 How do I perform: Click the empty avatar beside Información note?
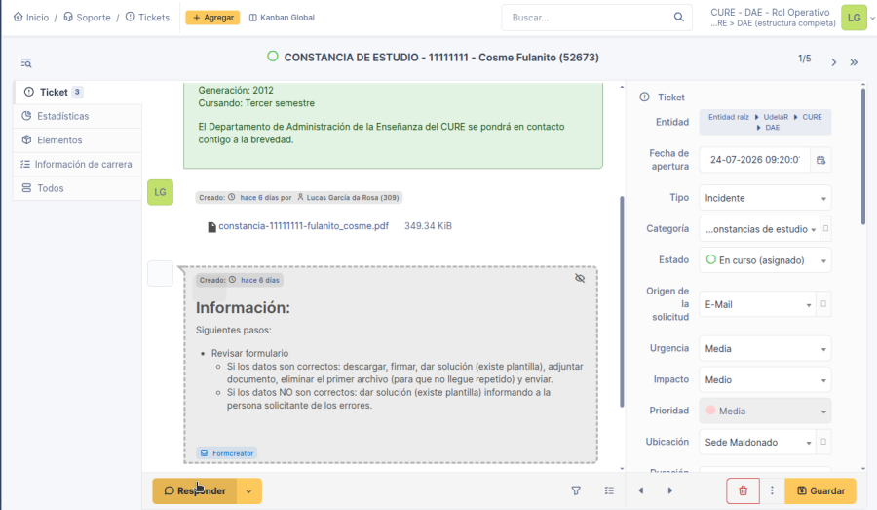160,274
